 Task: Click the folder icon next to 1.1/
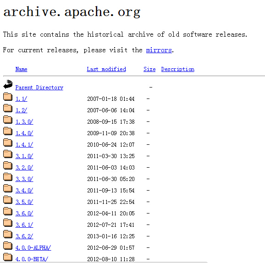pos(8,97)
